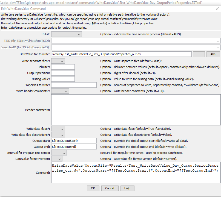Open the TS list dropdown
The width and height of the screenshot is (221, 197).
point(66,34)
